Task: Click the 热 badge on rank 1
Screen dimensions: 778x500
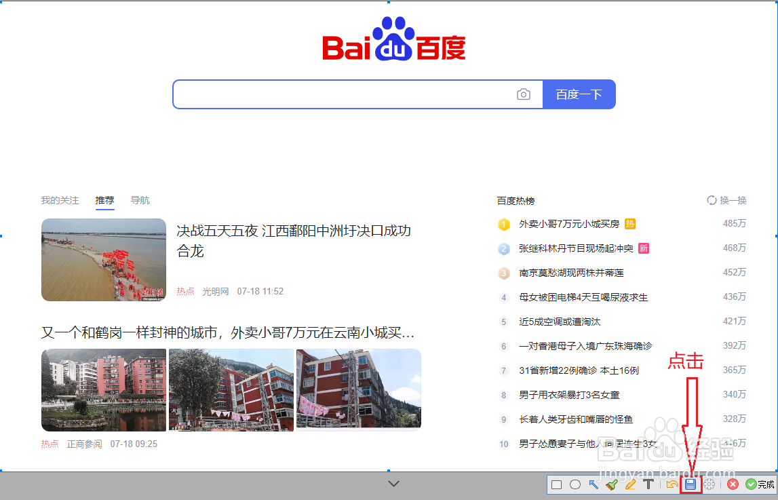Action: tap(630, 224)
